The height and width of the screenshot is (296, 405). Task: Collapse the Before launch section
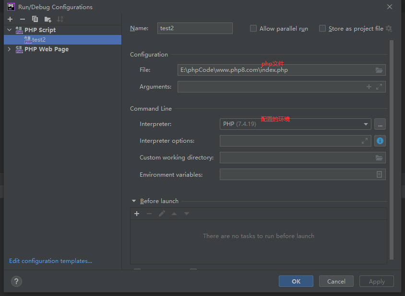coord(134,201)
